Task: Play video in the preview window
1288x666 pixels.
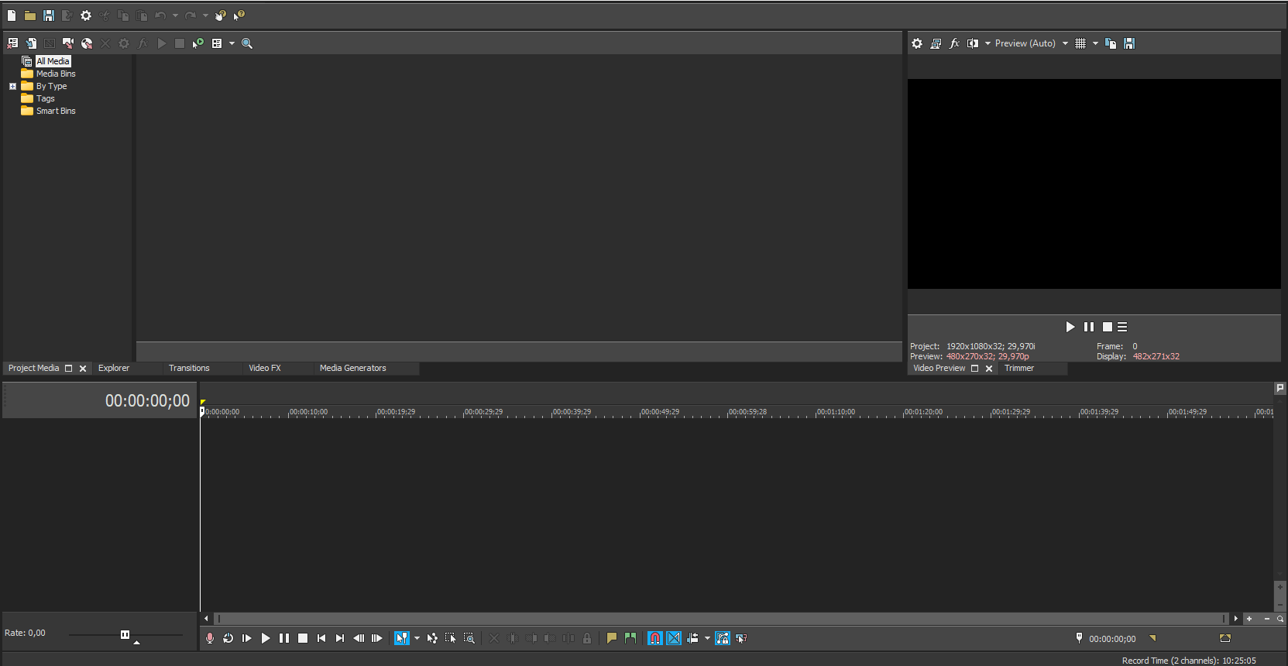Action: click(1070, 327)
